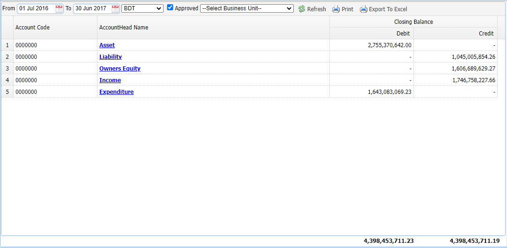Select the row number 3 cell
Screen dimensions: 507x248
(7, 68)
